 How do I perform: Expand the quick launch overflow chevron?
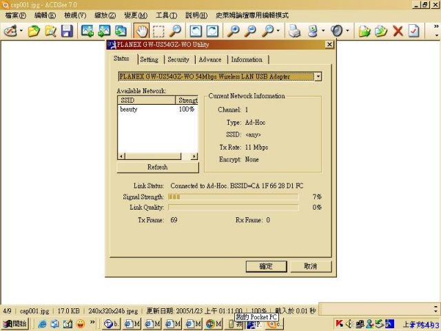[92, 322]
